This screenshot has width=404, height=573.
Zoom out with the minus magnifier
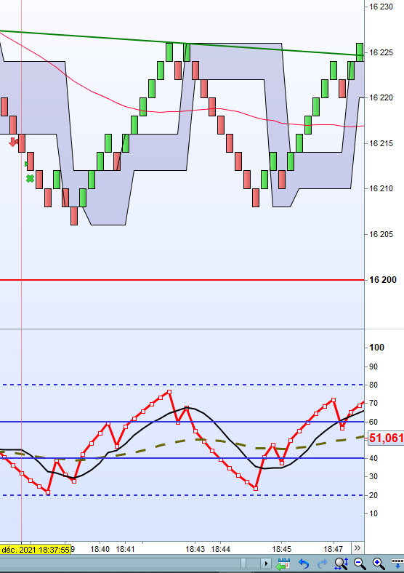point(360,564)
